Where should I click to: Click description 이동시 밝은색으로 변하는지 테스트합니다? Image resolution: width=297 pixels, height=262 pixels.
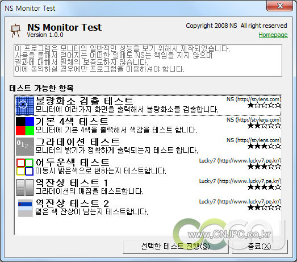tap(101, 171)
